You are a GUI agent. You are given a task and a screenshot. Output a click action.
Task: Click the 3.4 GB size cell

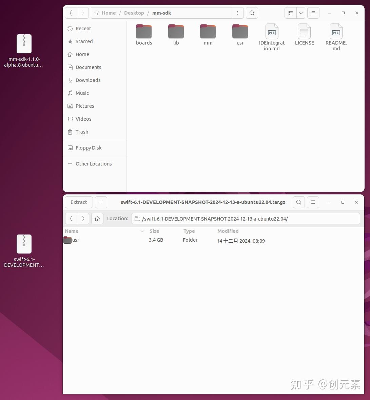click(x=156, y=240)
